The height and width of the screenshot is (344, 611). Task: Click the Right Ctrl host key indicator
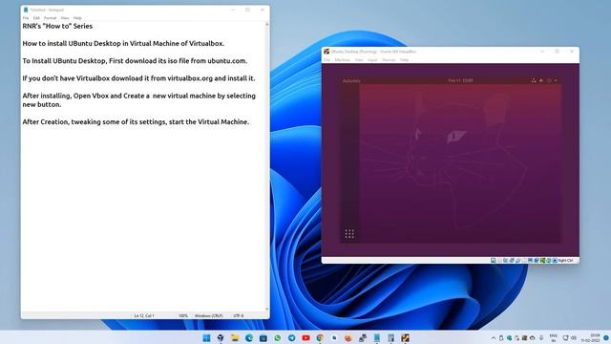565,261
